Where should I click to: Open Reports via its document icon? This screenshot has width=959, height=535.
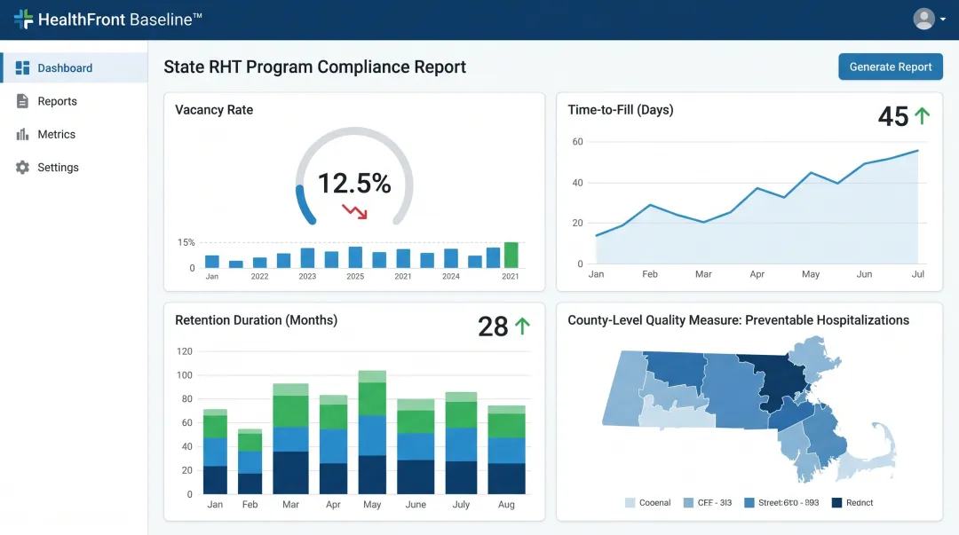point(21,100)
